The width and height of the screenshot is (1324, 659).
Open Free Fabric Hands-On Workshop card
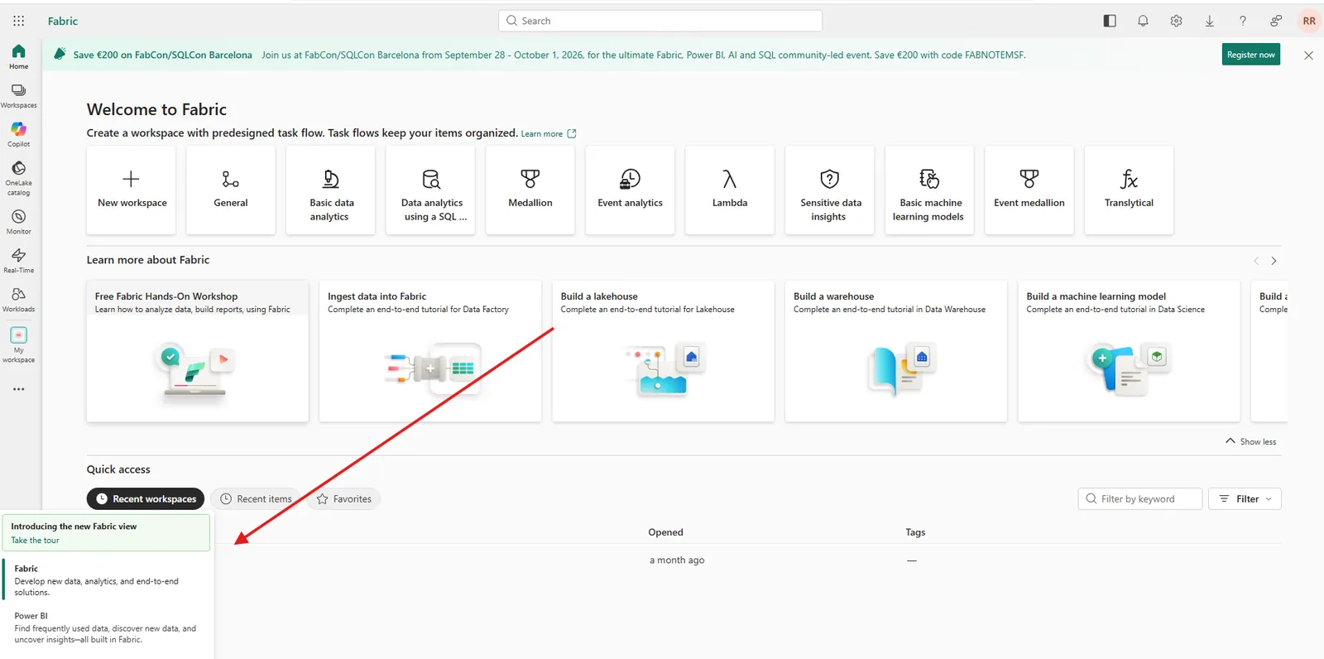198,351
